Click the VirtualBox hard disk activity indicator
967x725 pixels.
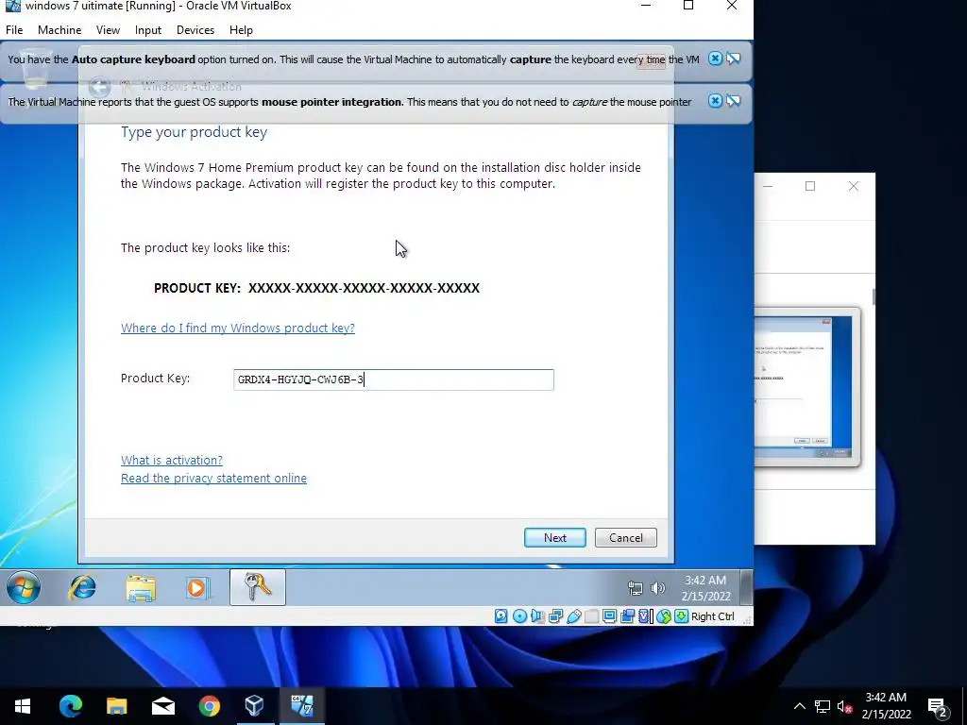(500, 615)
